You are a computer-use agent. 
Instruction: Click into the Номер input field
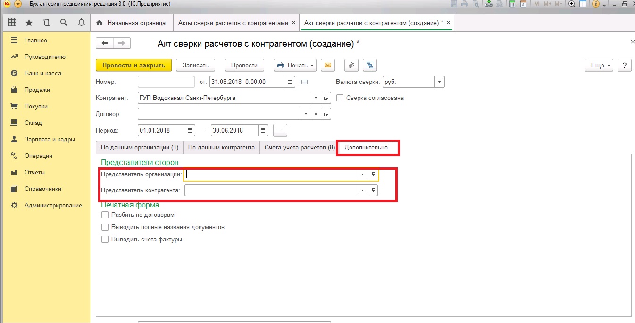coord(166,82)
